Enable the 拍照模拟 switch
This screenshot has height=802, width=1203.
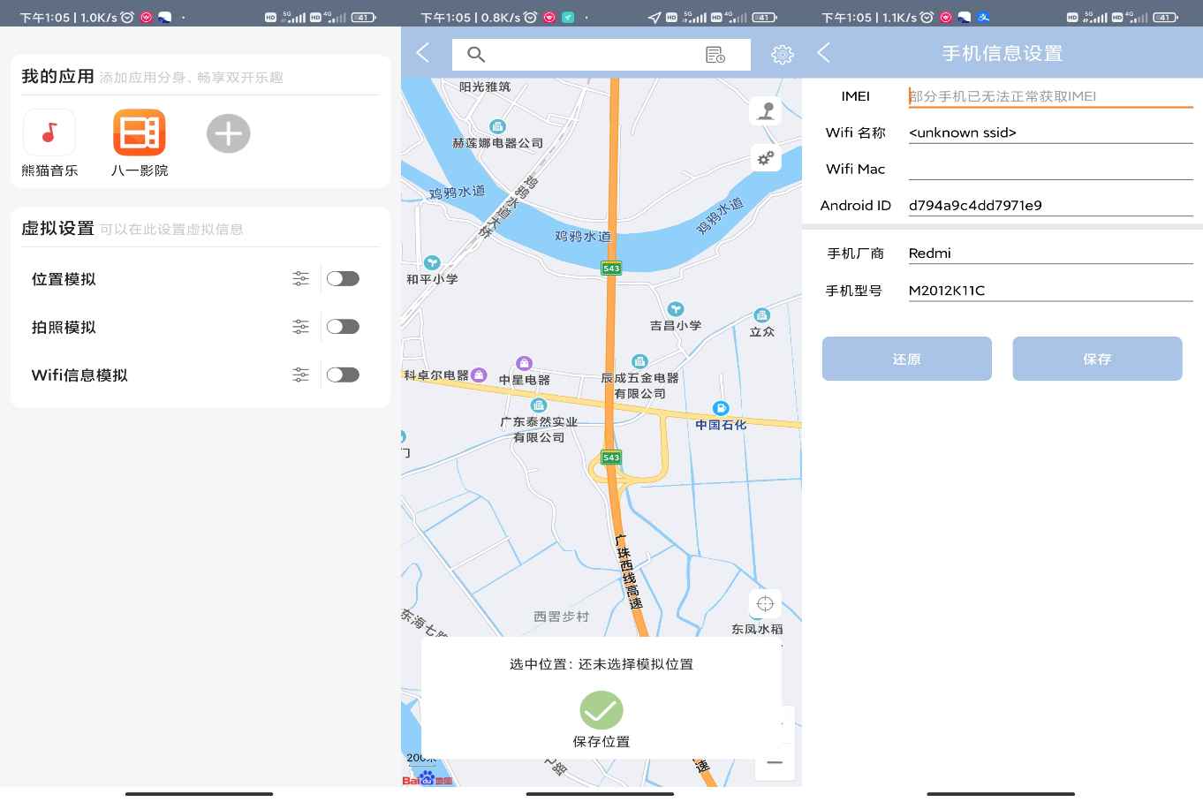[x=343, y=327]
